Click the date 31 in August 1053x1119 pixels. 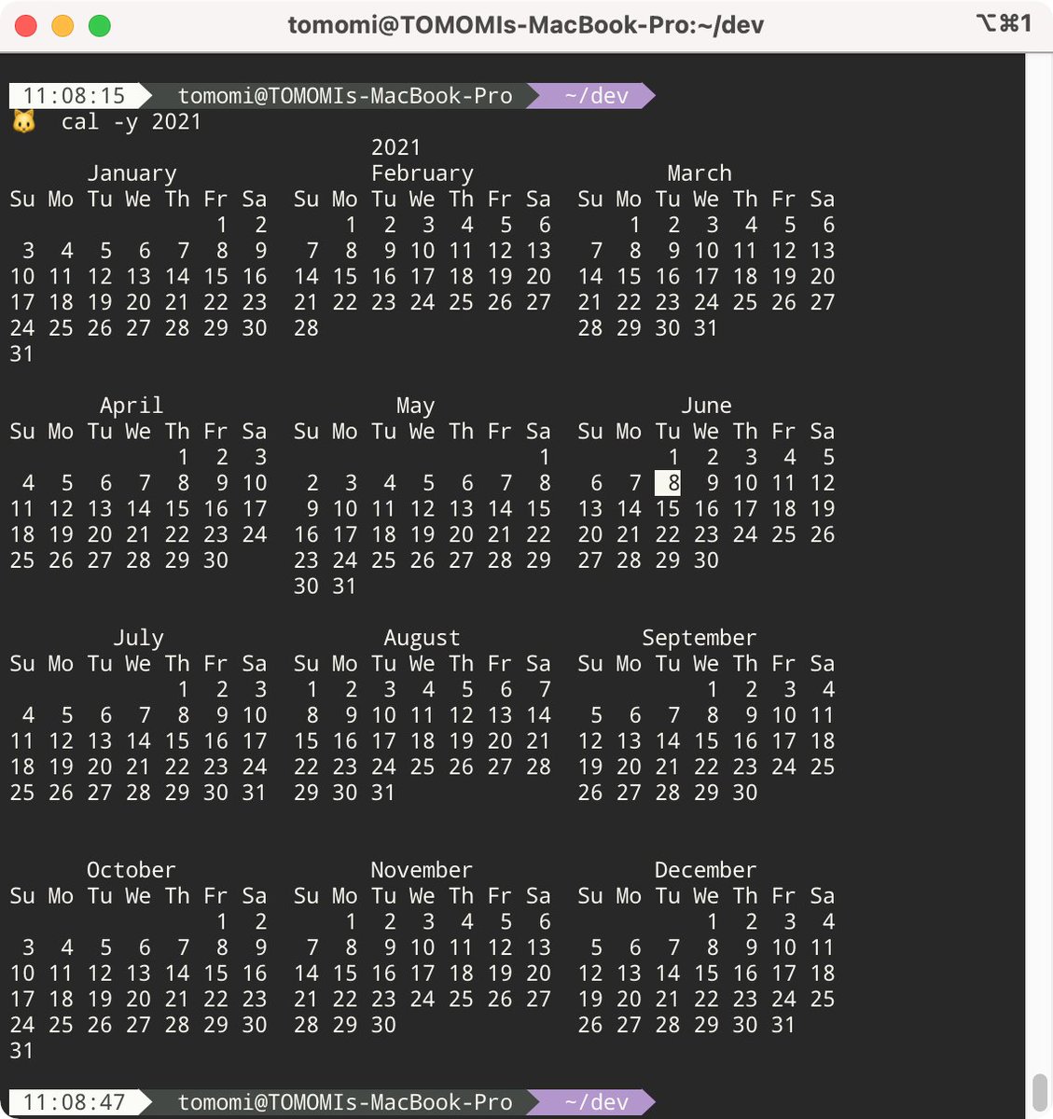(383, 793)
